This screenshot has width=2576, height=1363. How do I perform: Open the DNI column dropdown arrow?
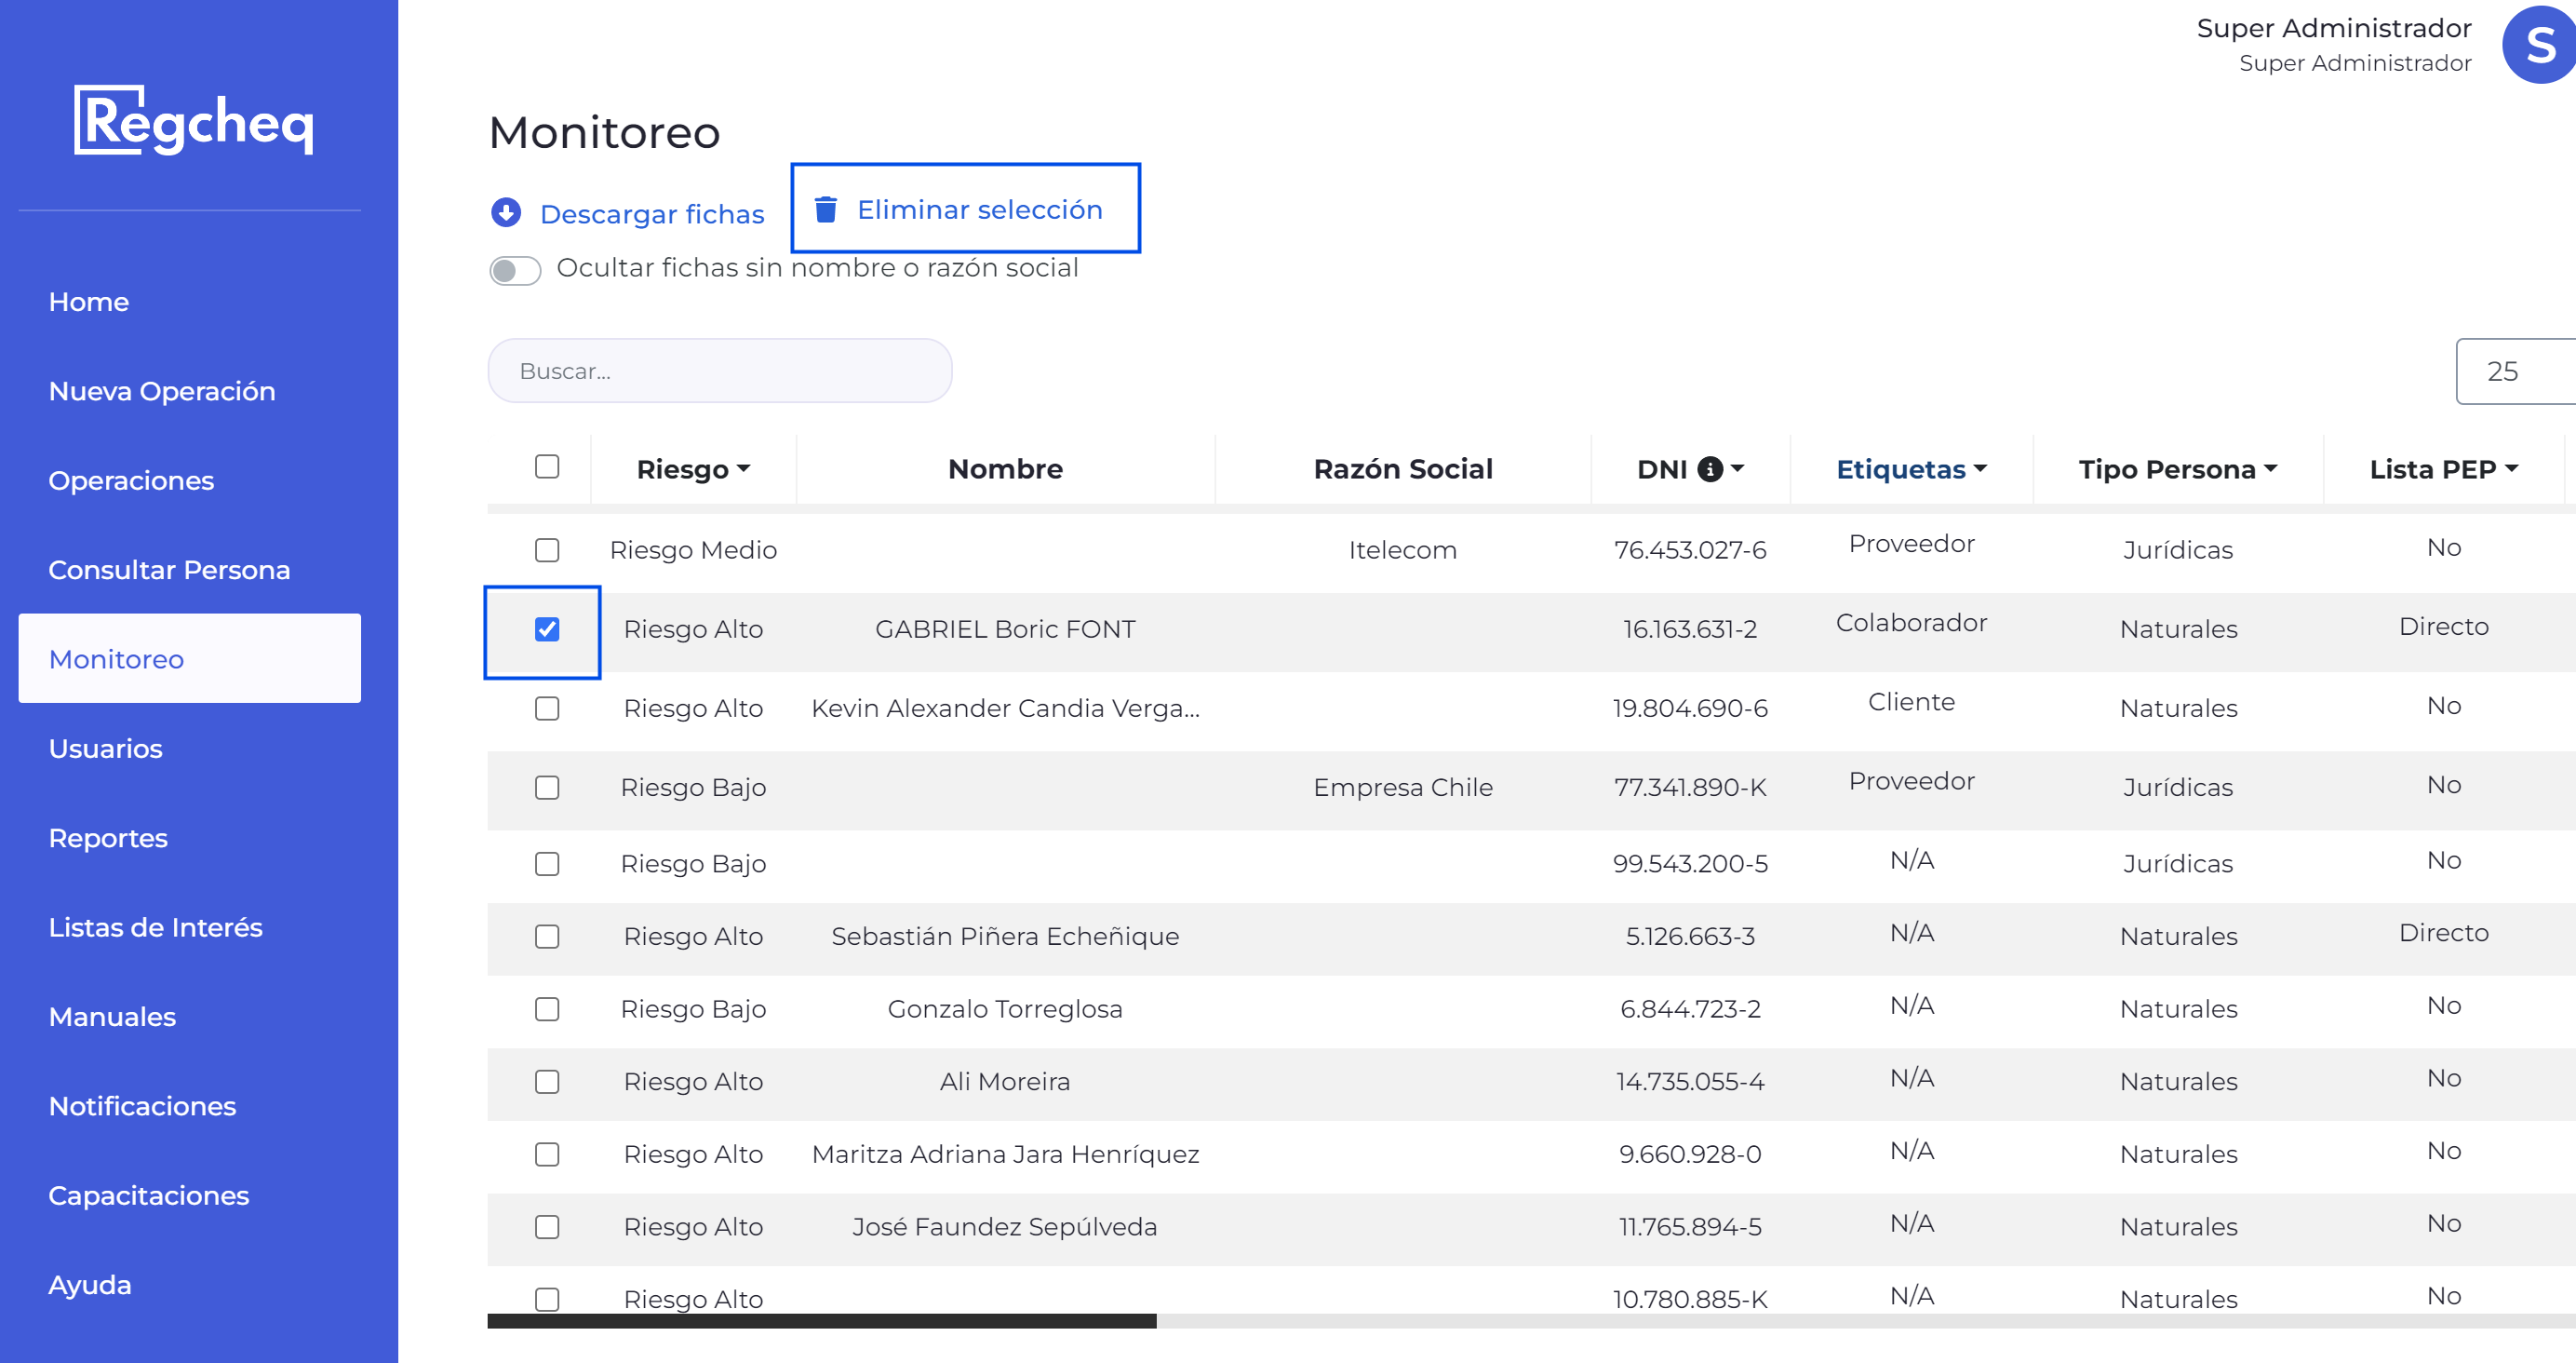click(1737, 468)
